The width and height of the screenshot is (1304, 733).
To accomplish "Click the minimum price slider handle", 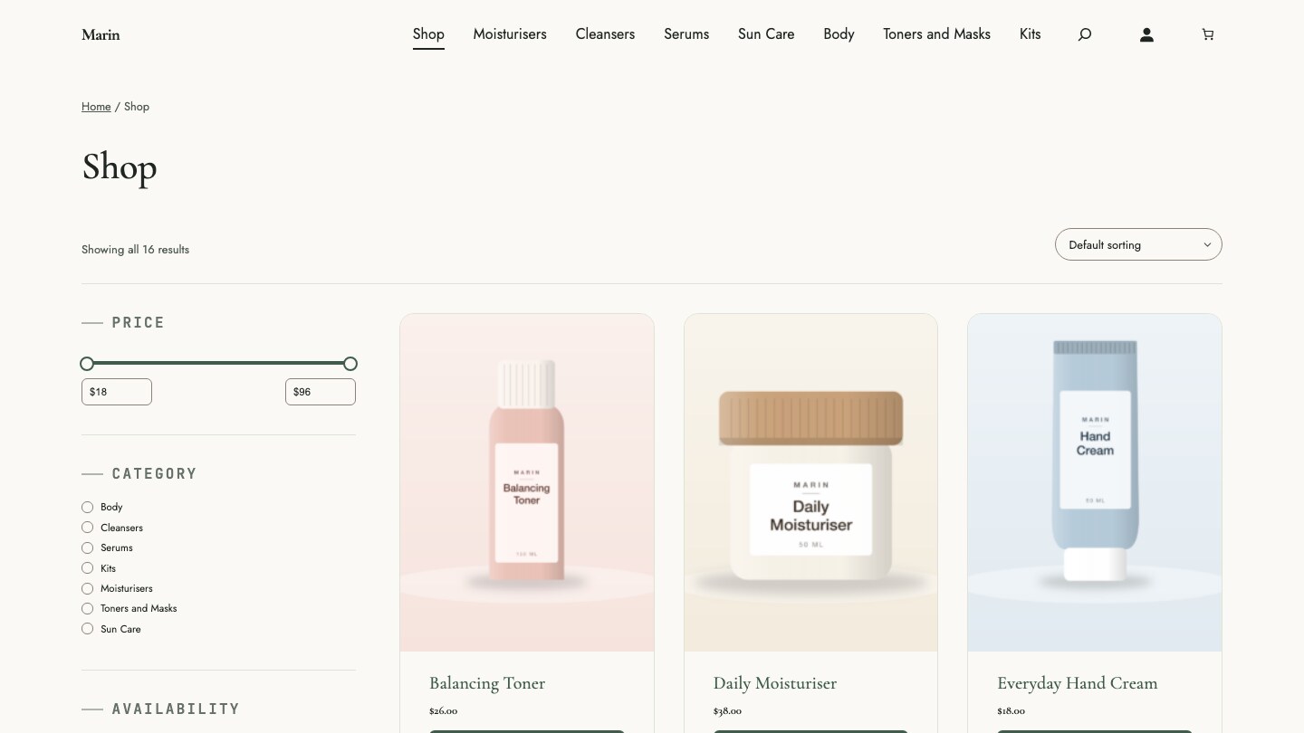I will [x=87, y=364].
